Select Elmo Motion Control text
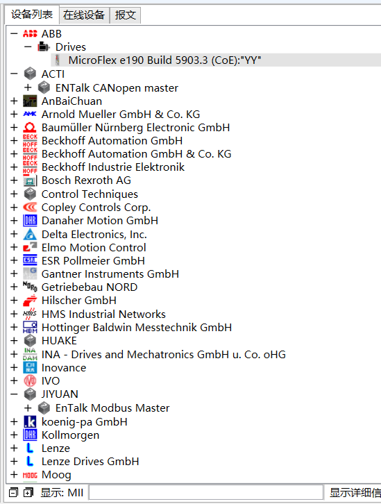Screen dimensions: 381x504 tap(94, 248)
